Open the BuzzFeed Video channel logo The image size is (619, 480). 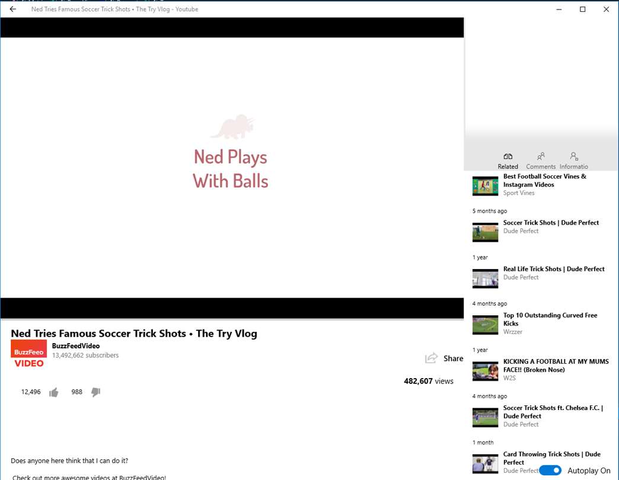29,354
